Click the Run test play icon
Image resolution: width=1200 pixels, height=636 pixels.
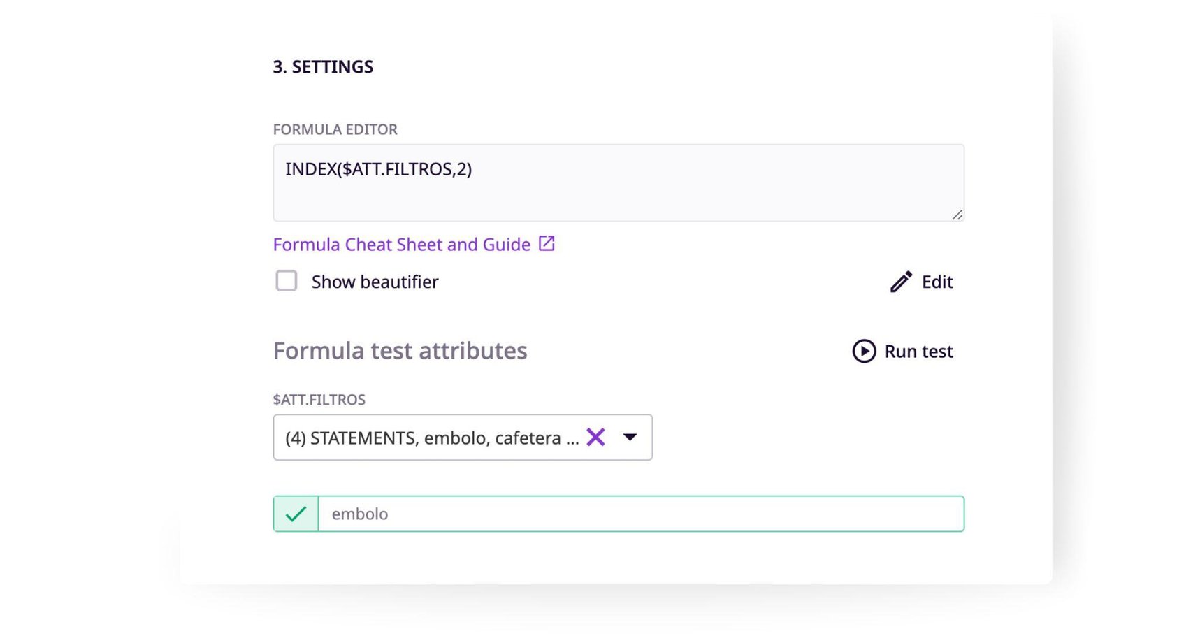tap(864, 351)
